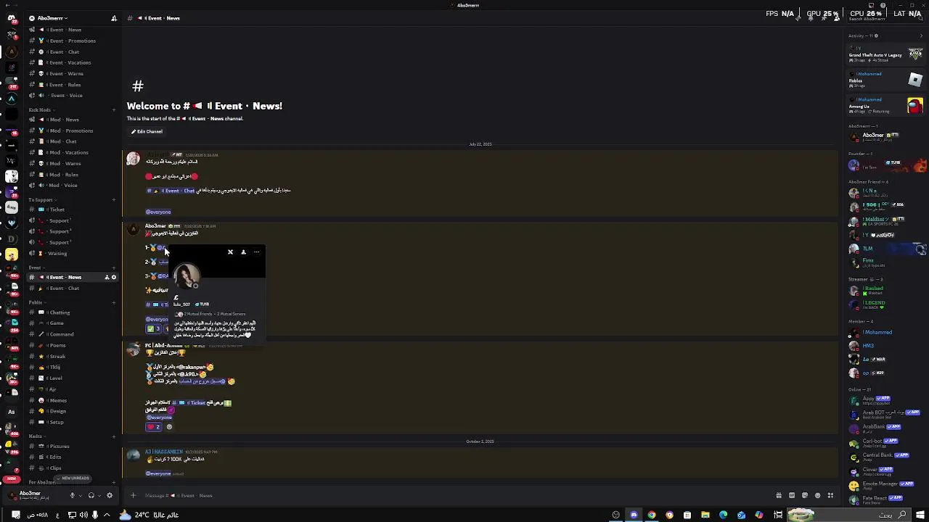Add channel to Public category
Viewport: 929px width, 522px height.
click(x=114, y=302)
